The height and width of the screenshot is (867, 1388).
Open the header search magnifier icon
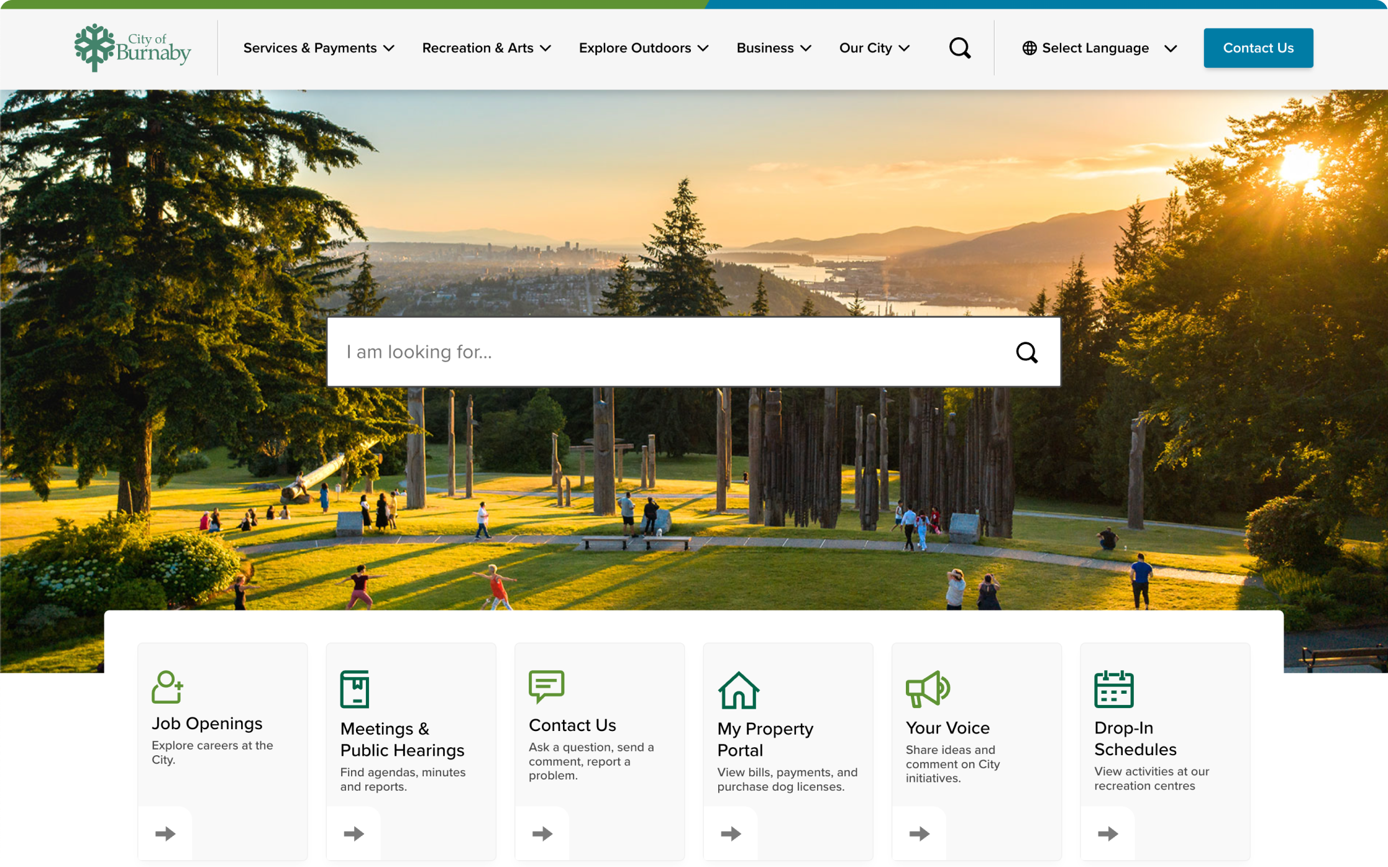(960, 48)
